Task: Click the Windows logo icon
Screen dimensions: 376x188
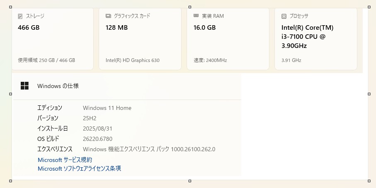Action: (25, 86)
